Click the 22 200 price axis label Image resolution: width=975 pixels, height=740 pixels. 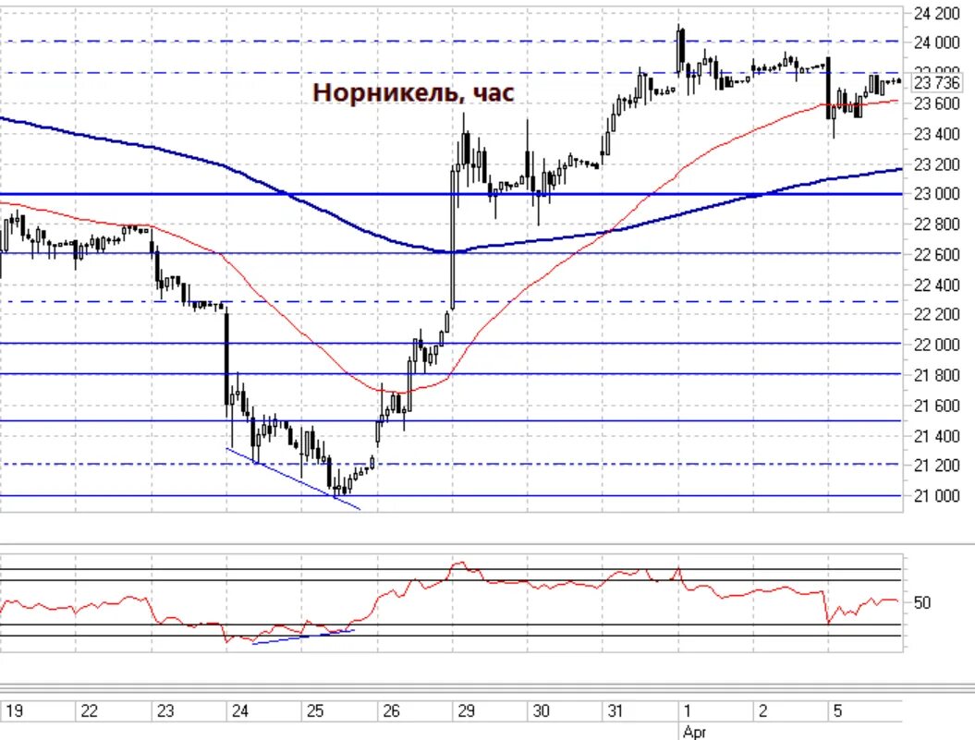[936, 314]
